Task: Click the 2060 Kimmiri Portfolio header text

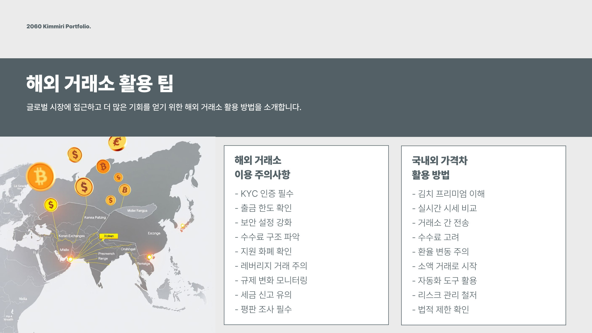Action: click(59, 27)
